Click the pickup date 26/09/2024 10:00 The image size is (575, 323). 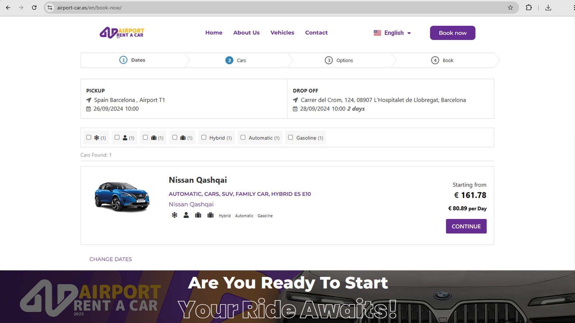pos(116,109)
